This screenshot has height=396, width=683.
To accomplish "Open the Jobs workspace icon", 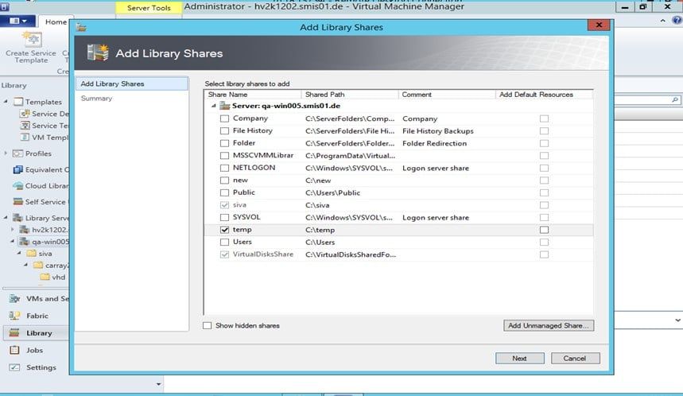I will point(14,350).
